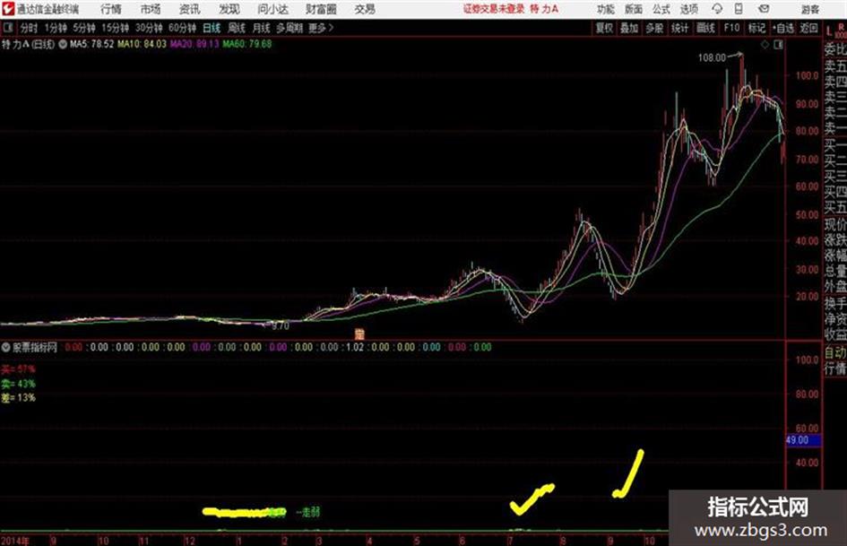Viewport: 847px width, 546px height.
Task: Open main chart indicator dropdown beside 特力A
Action: [63, 44]
